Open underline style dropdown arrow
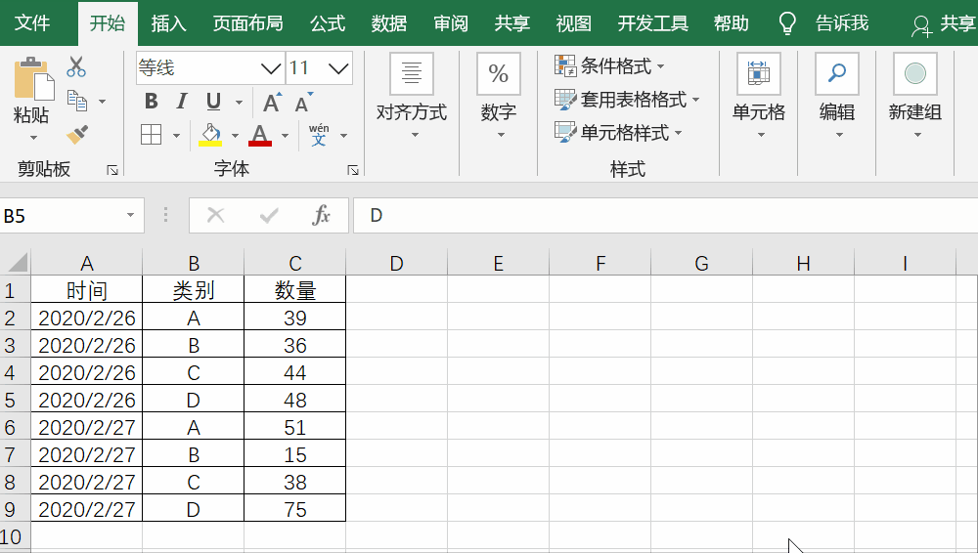 point(239,102)
